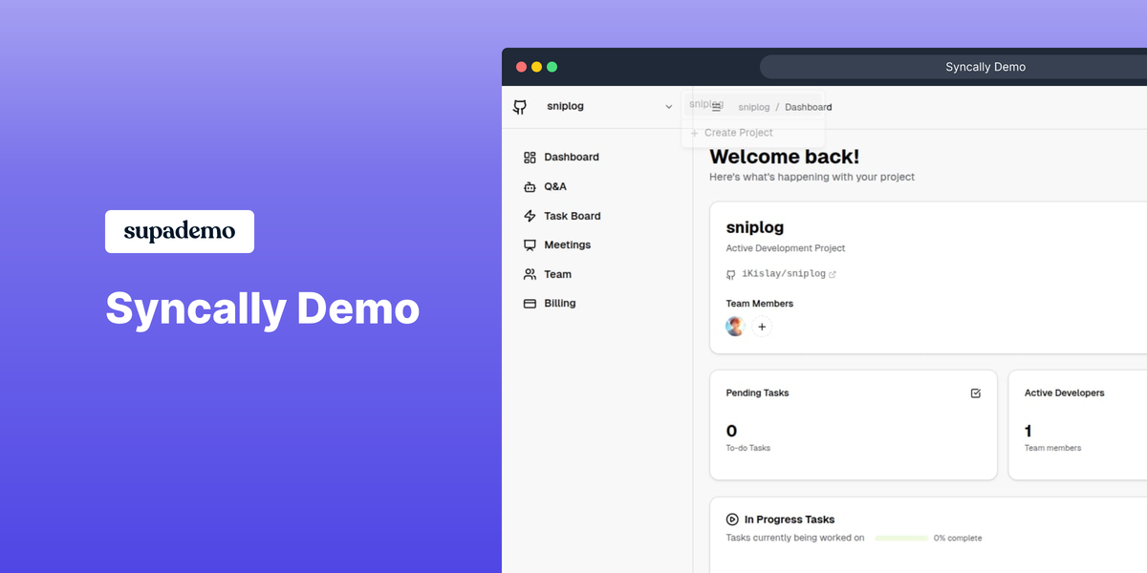Click the yellow minimize window button
Screen dimensions: 1147x573
[537, 67]
